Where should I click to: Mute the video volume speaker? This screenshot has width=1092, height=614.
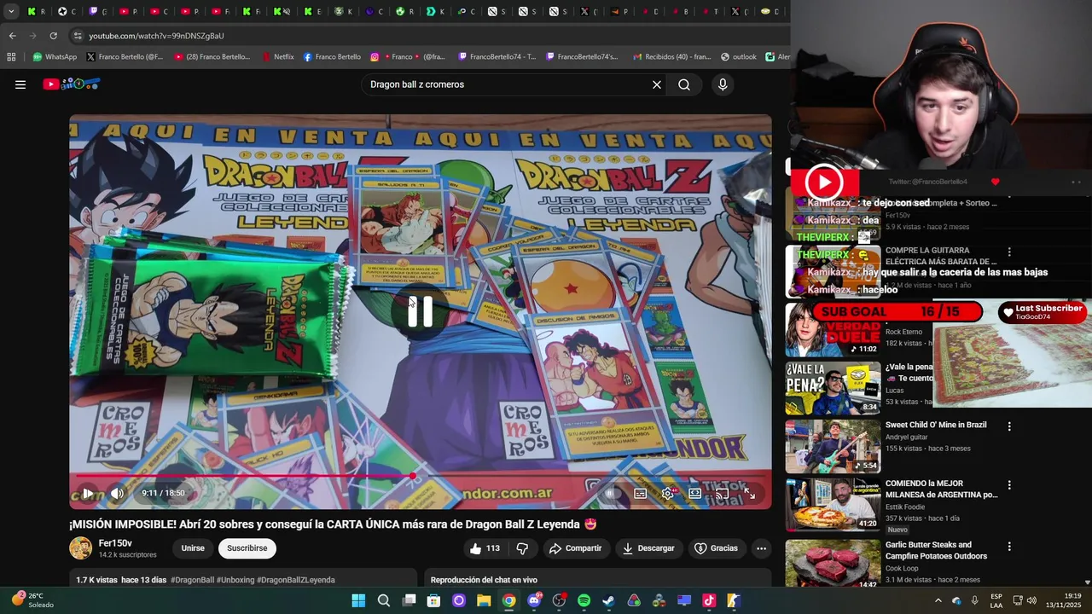click(x=118, y=493)
